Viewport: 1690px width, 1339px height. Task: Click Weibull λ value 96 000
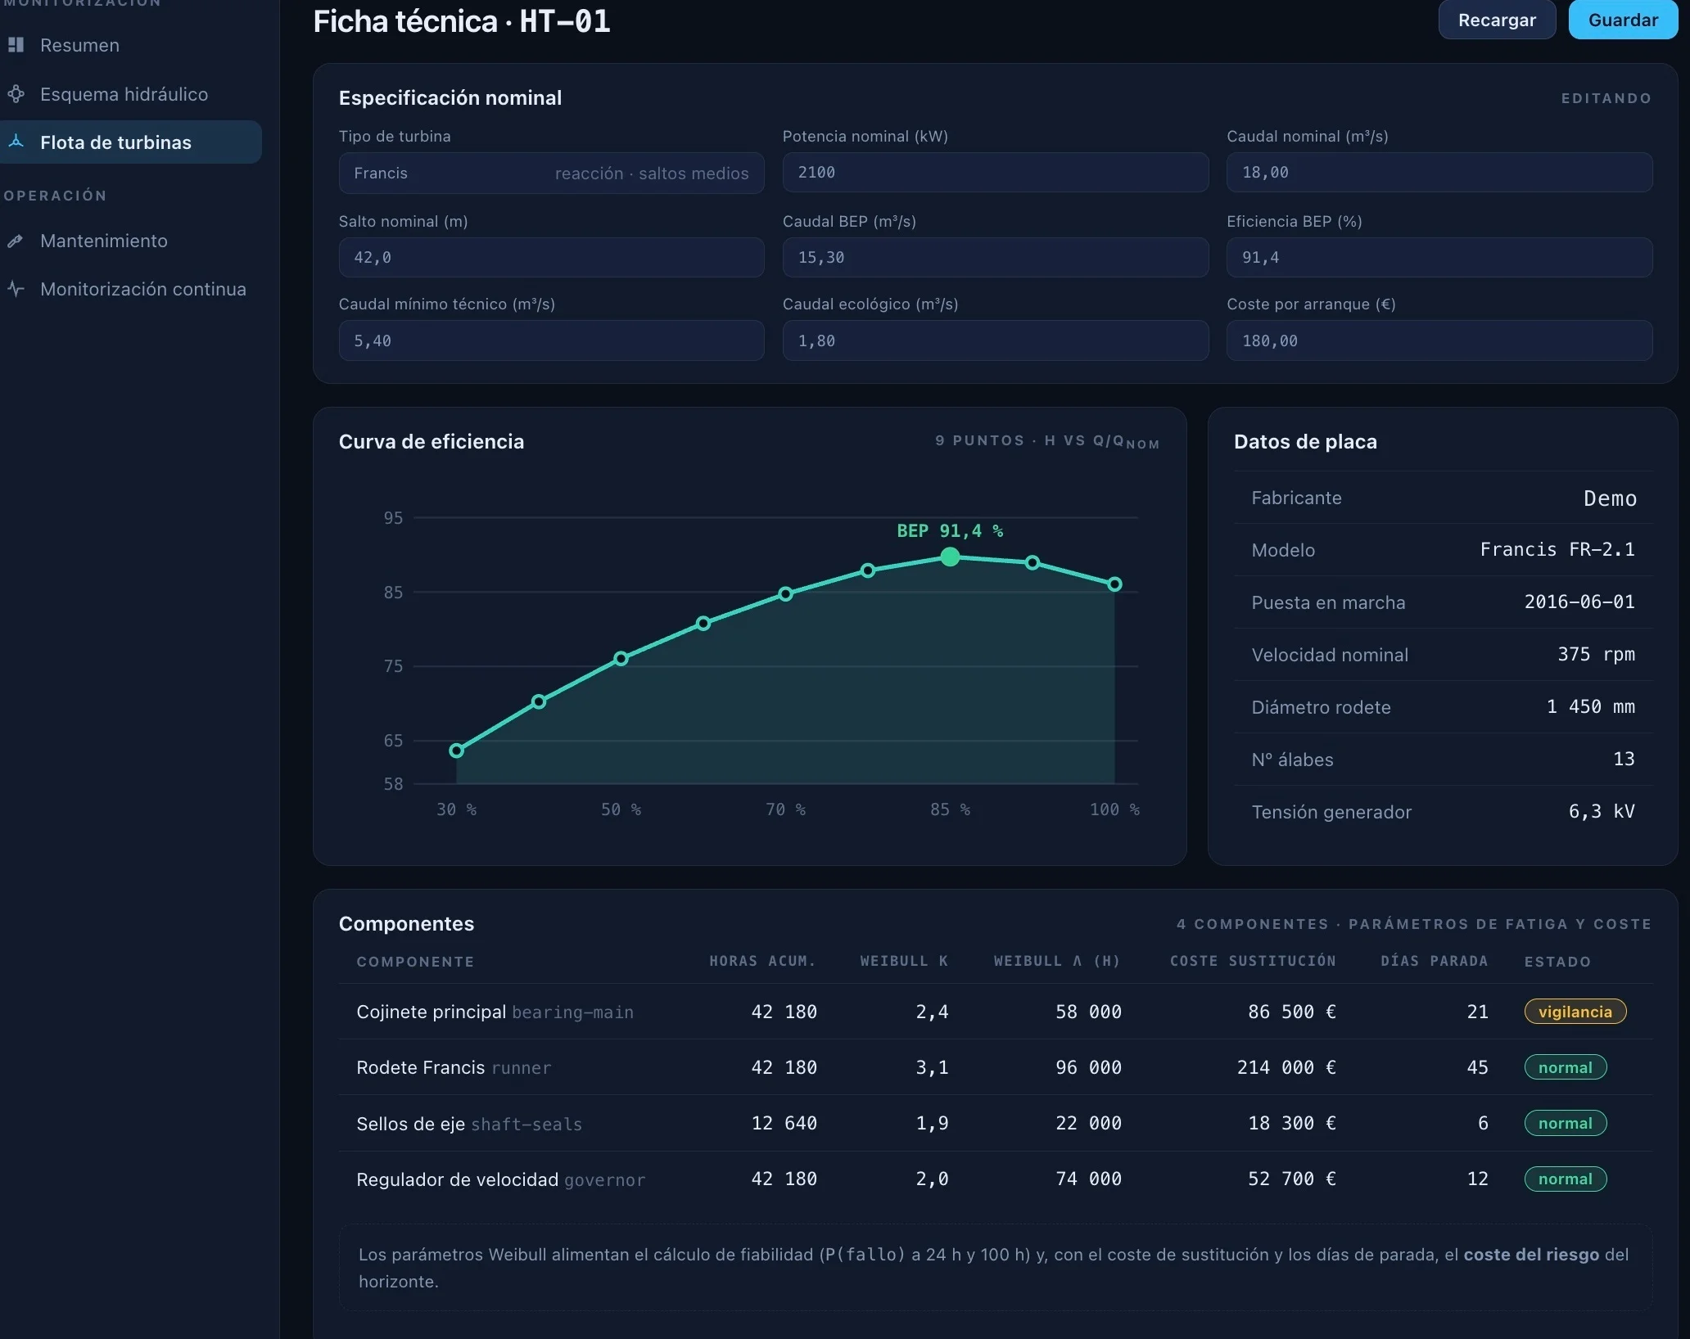(1088, 1067)
